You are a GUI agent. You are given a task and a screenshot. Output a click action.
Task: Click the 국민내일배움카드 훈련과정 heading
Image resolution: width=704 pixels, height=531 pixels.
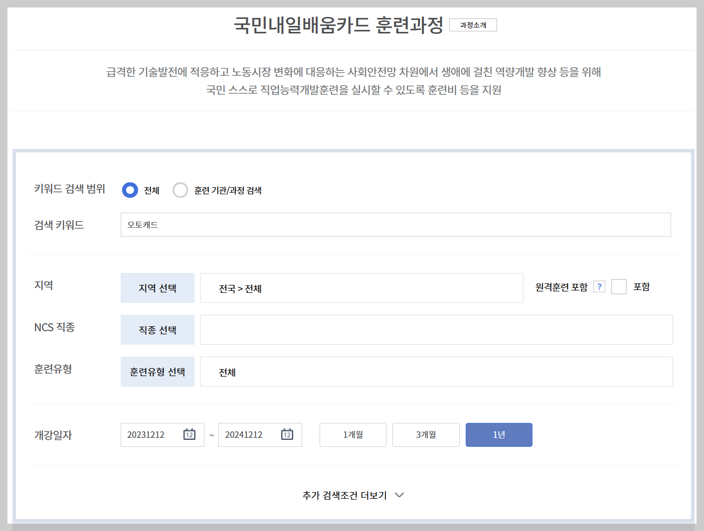pos(339,25)
